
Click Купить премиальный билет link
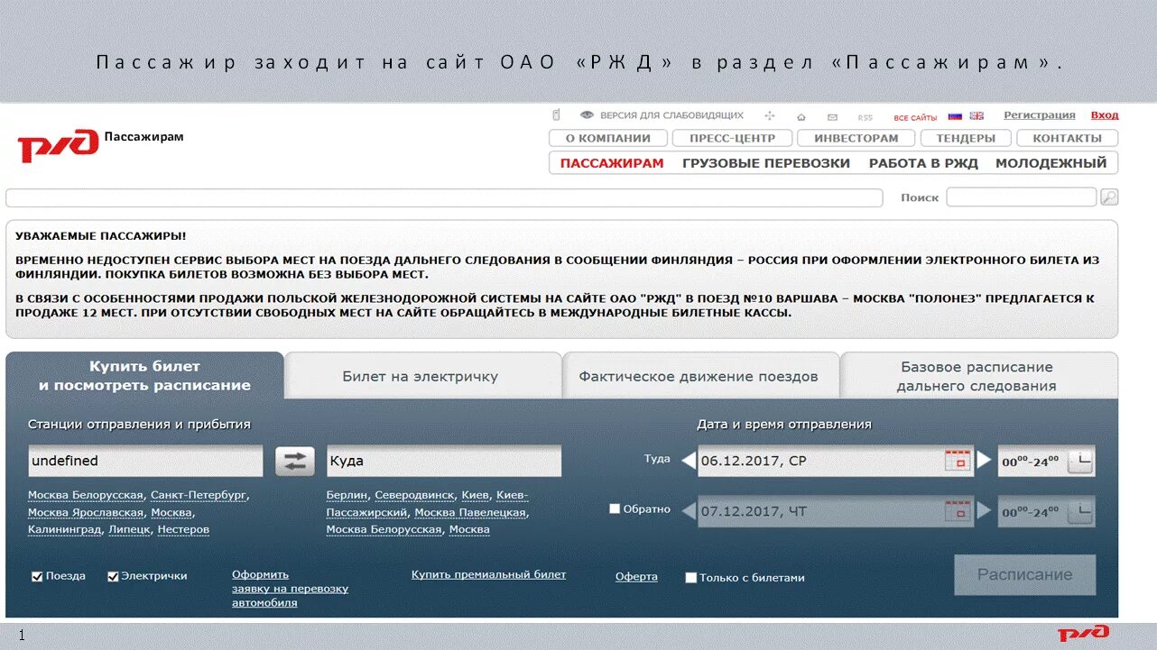coord(489,574)
